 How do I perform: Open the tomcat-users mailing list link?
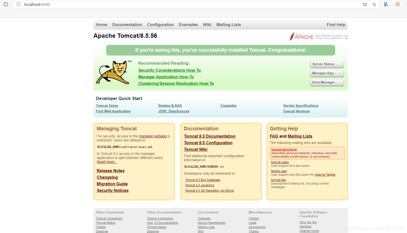(x=280, y=162)
